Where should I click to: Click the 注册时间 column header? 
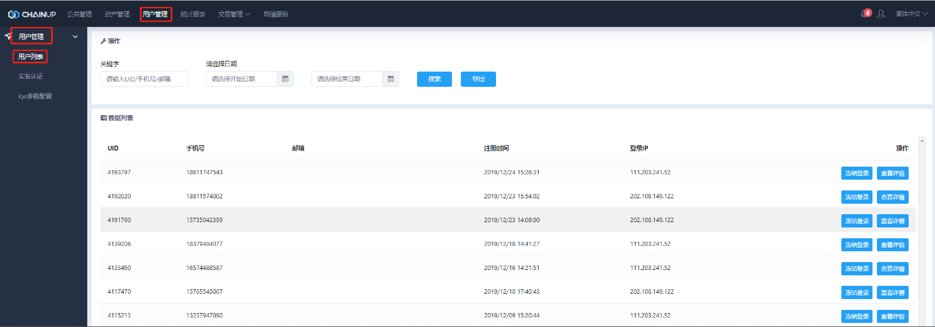[x=496, y=148]
